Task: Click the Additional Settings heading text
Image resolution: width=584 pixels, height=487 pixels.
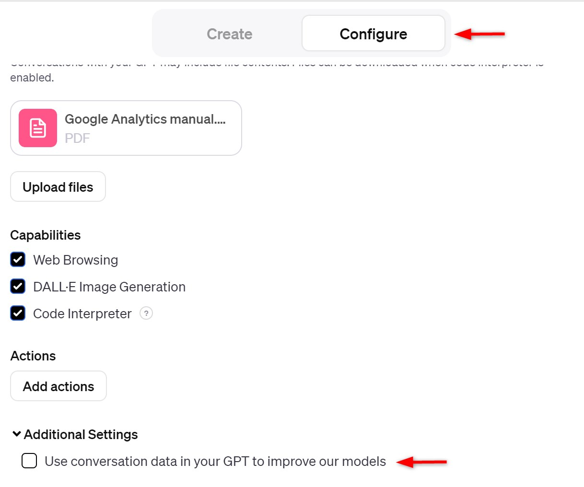Action: (x=81, y=435)
